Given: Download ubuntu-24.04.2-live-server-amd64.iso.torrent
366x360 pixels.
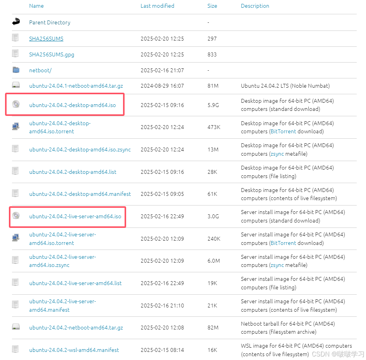Looking at the screenshot, I should pyautogui.click(x=63, y=239).
